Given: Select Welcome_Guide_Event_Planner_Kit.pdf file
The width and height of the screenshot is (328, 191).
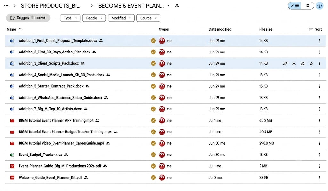Looking at the screenshot, I should coord(166,178).
